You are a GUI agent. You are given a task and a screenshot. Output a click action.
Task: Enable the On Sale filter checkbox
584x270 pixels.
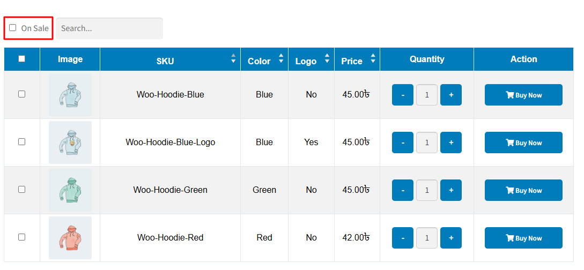[13, 28]
